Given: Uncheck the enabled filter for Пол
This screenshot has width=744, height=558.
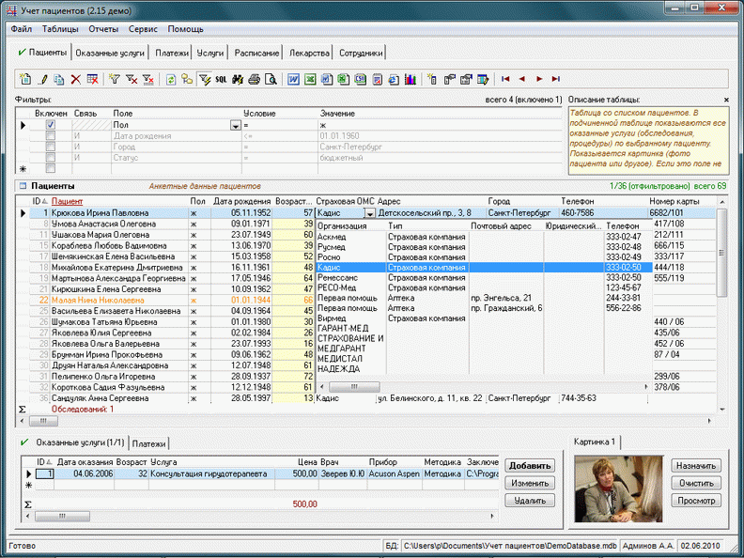Looking at the screenshot, I should pos(51,124).
